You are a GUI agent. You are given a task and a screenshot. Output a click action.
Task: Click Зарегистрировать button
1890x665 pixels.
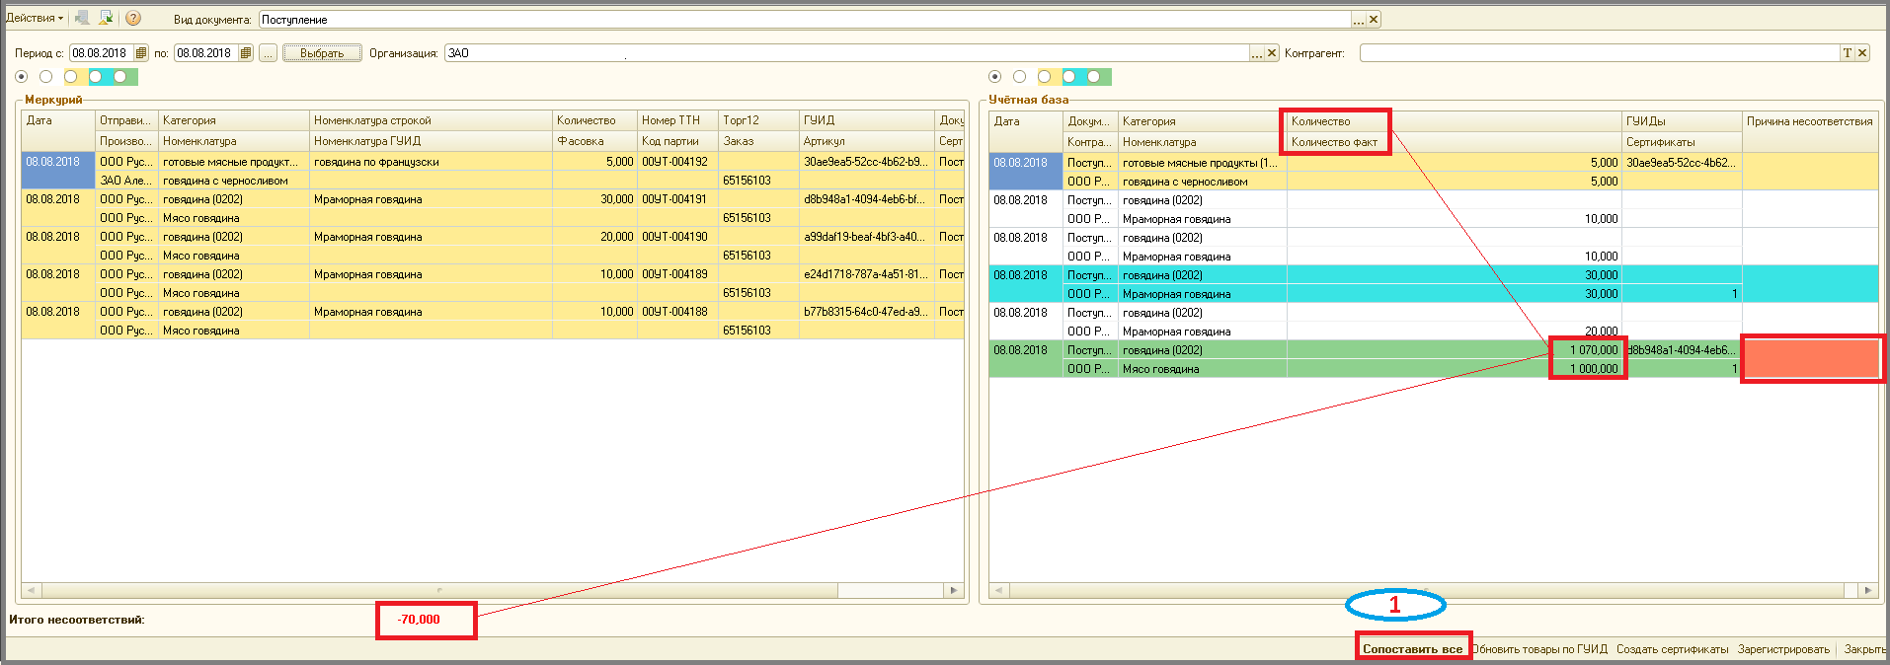click(x=1783, y=649)
